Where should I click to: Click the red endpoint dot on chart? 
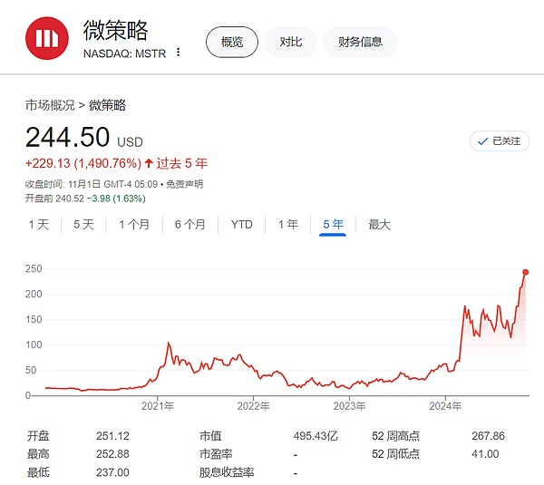[525, 272]
